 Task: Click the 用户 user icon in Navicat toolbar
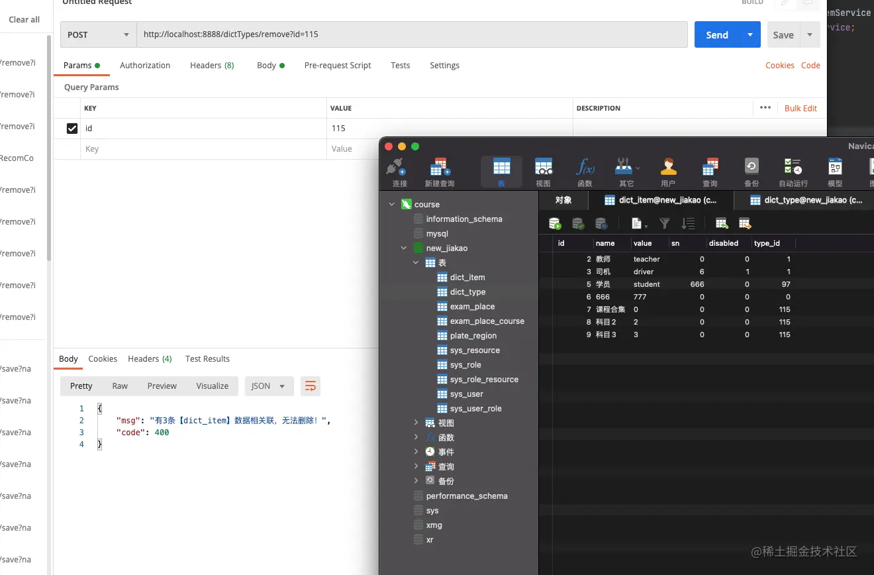point(668,172)
